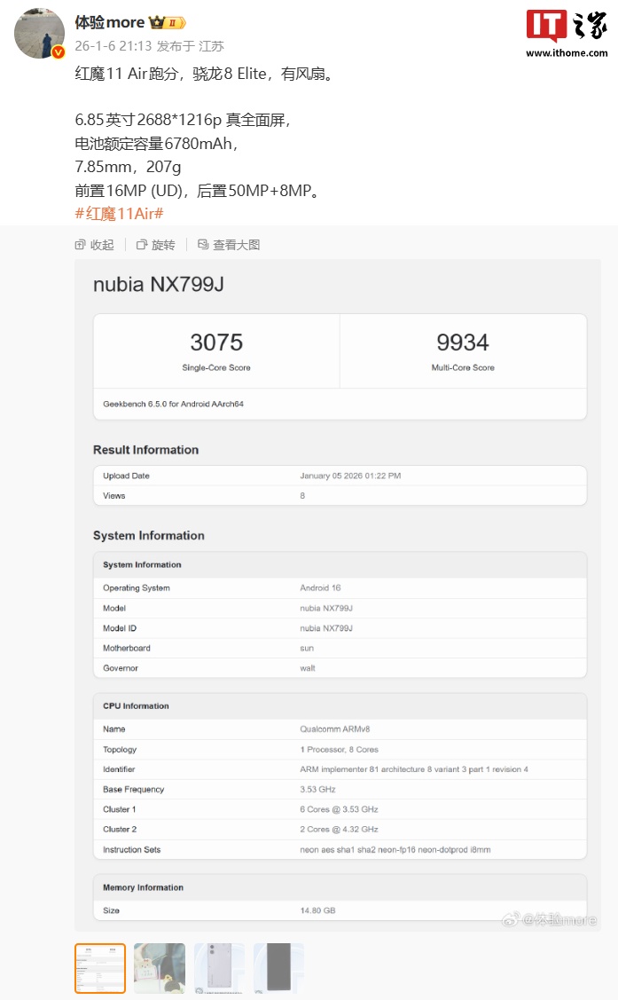Click the 旋转 rotate image icon
This screenshot has width=618, height=1000.
tap(142, 245)
